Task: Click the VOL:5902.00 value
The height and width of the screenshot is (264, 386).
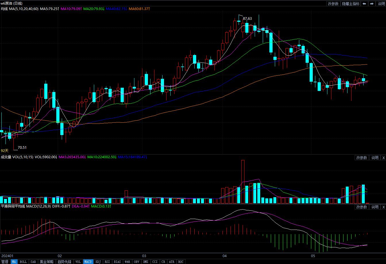Action: (46, 157)
